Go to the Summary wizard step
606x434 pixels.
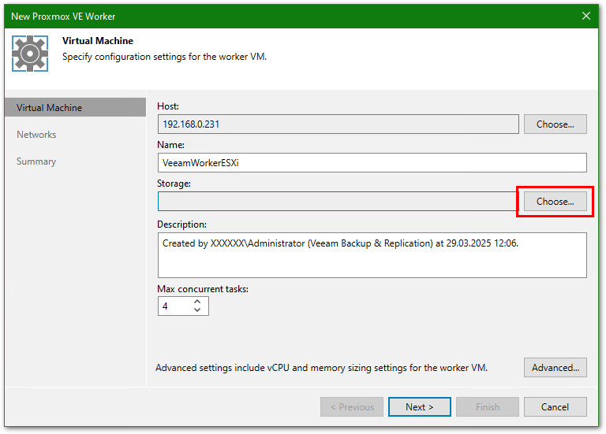tap(36, 161)
